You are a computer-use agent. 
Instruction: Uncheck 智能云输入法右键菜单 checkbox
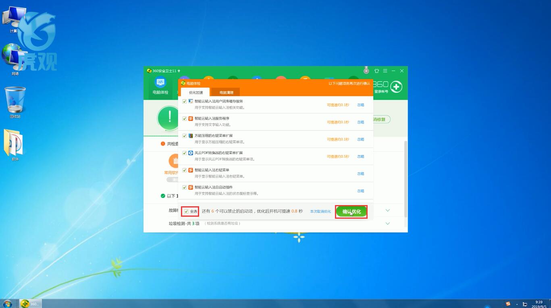coord(185,170)
